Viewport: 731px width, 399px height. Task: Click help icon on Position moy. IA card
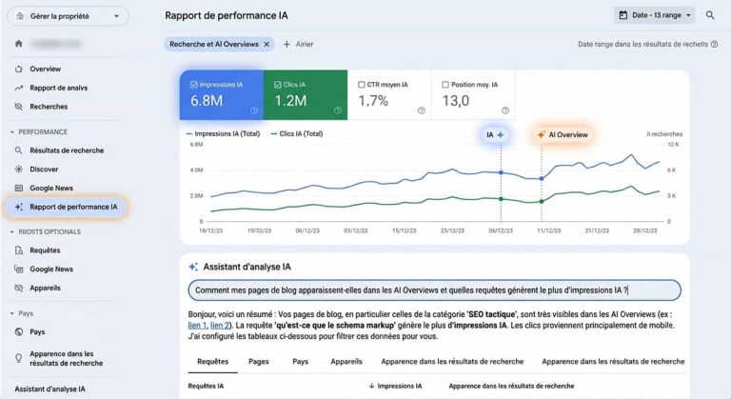(505, 110)
